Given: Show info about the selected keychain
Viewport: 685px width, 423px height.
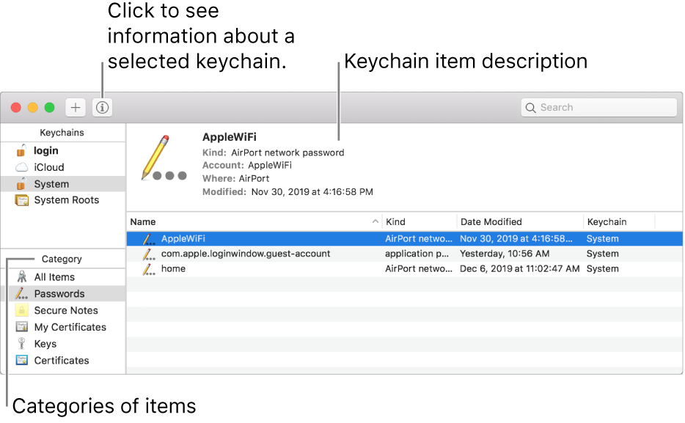Looking at the screenshot, I should pyautogui.click(x=101, y=107).
